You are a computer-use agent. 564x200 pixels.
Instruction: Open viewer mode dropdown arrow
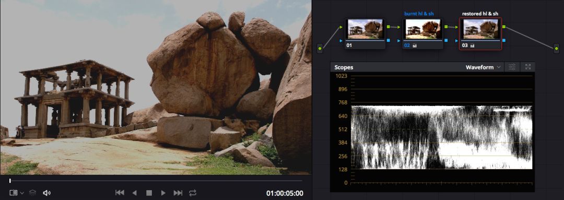[x=22, y=193]
